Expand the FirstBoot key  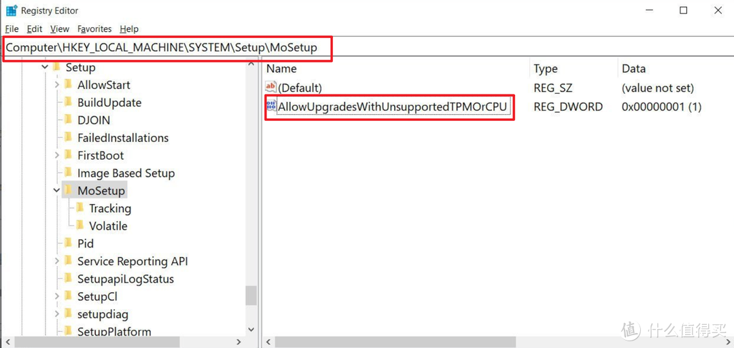[x=56, y=155]
